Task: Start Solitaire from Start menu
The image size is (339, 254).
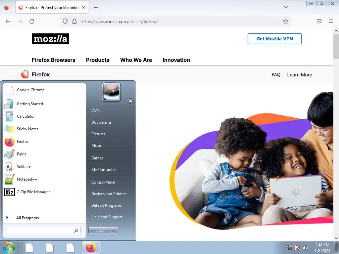Action: tap(44, 167)
